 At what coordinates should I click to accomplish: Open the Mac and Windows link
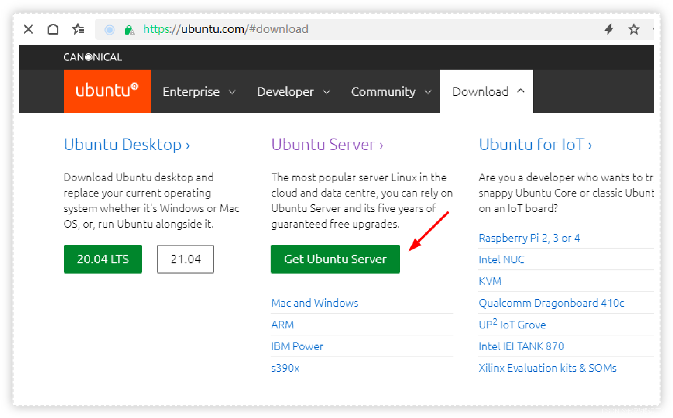[x=315, y=303]
